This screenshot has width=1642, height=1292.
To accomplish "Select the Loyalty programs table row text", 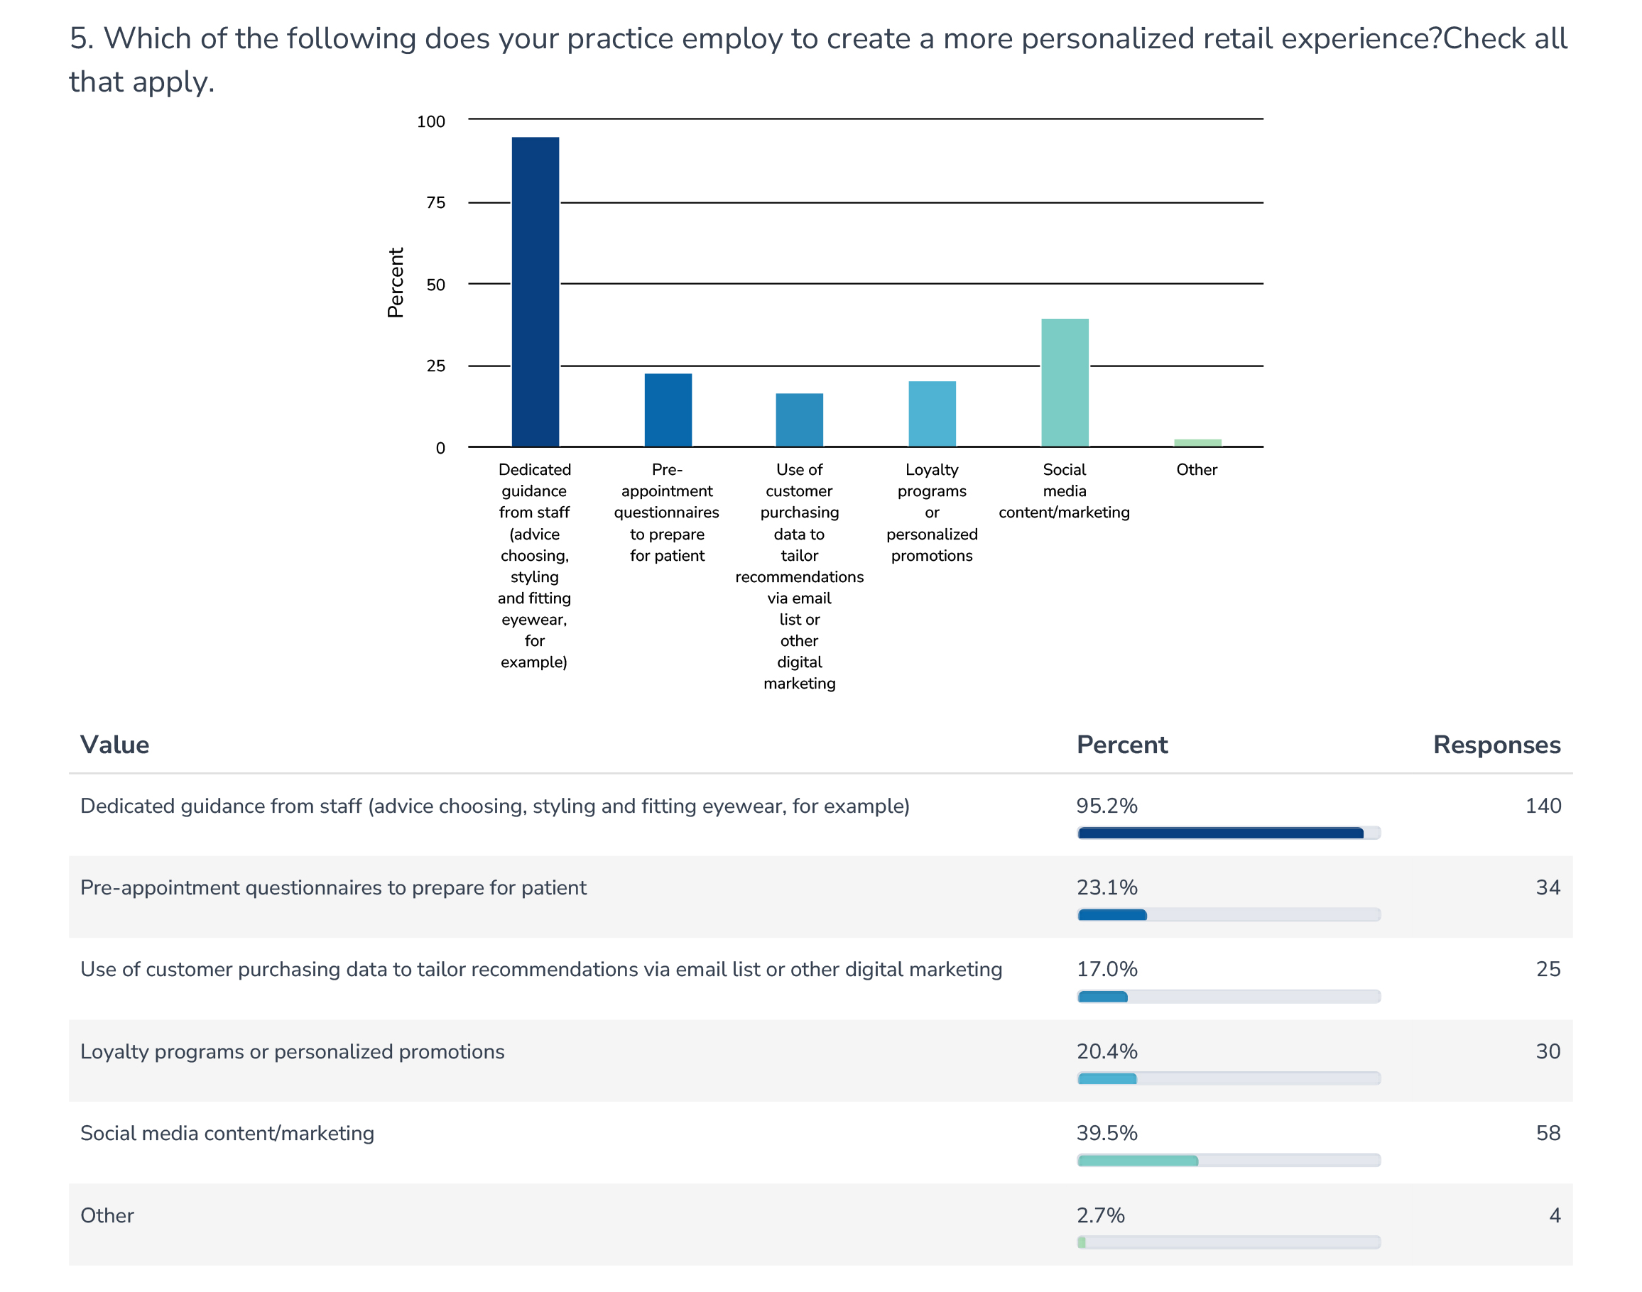I will [292, 1051].
